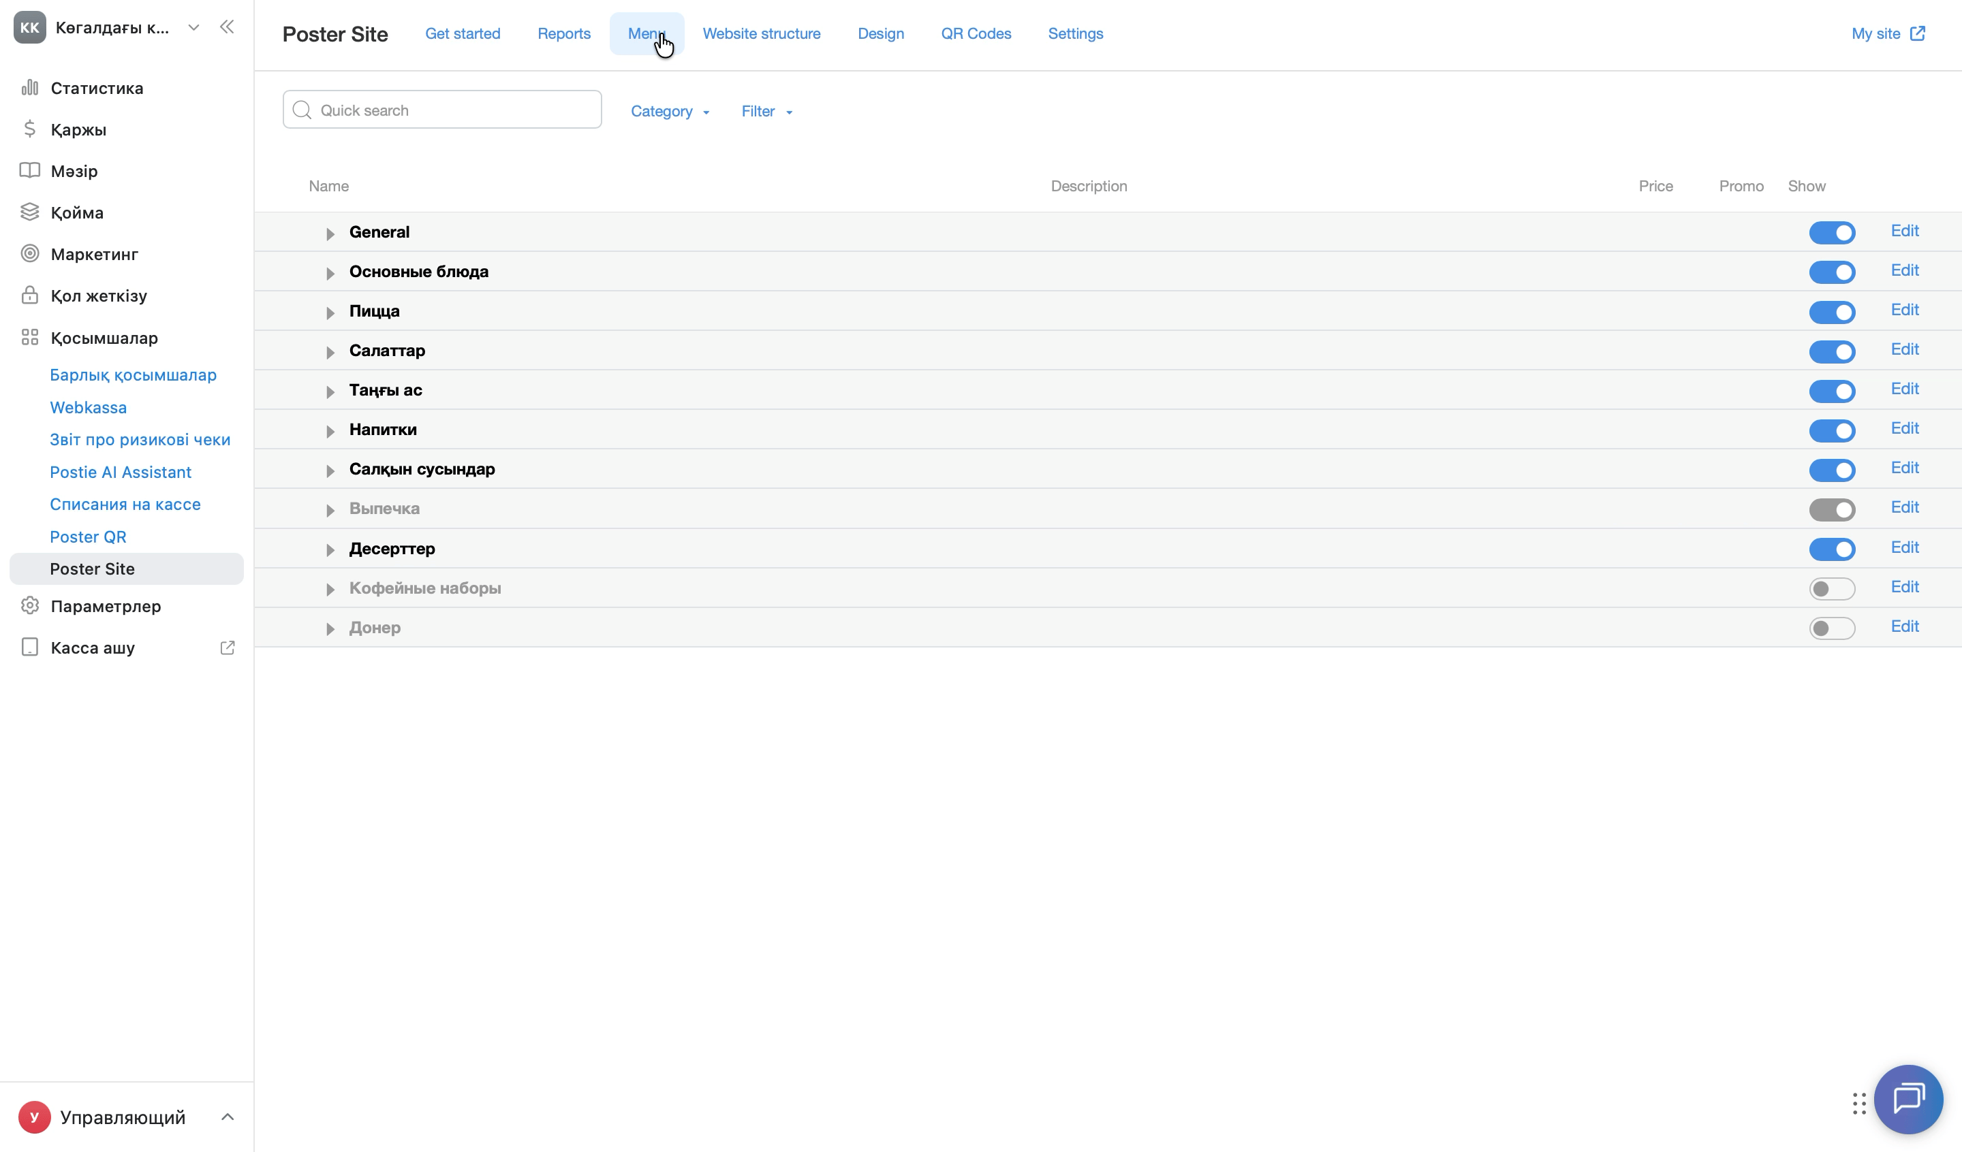
Task: Expand the Управляющий user menu chevron
Action: [228, 1117]
